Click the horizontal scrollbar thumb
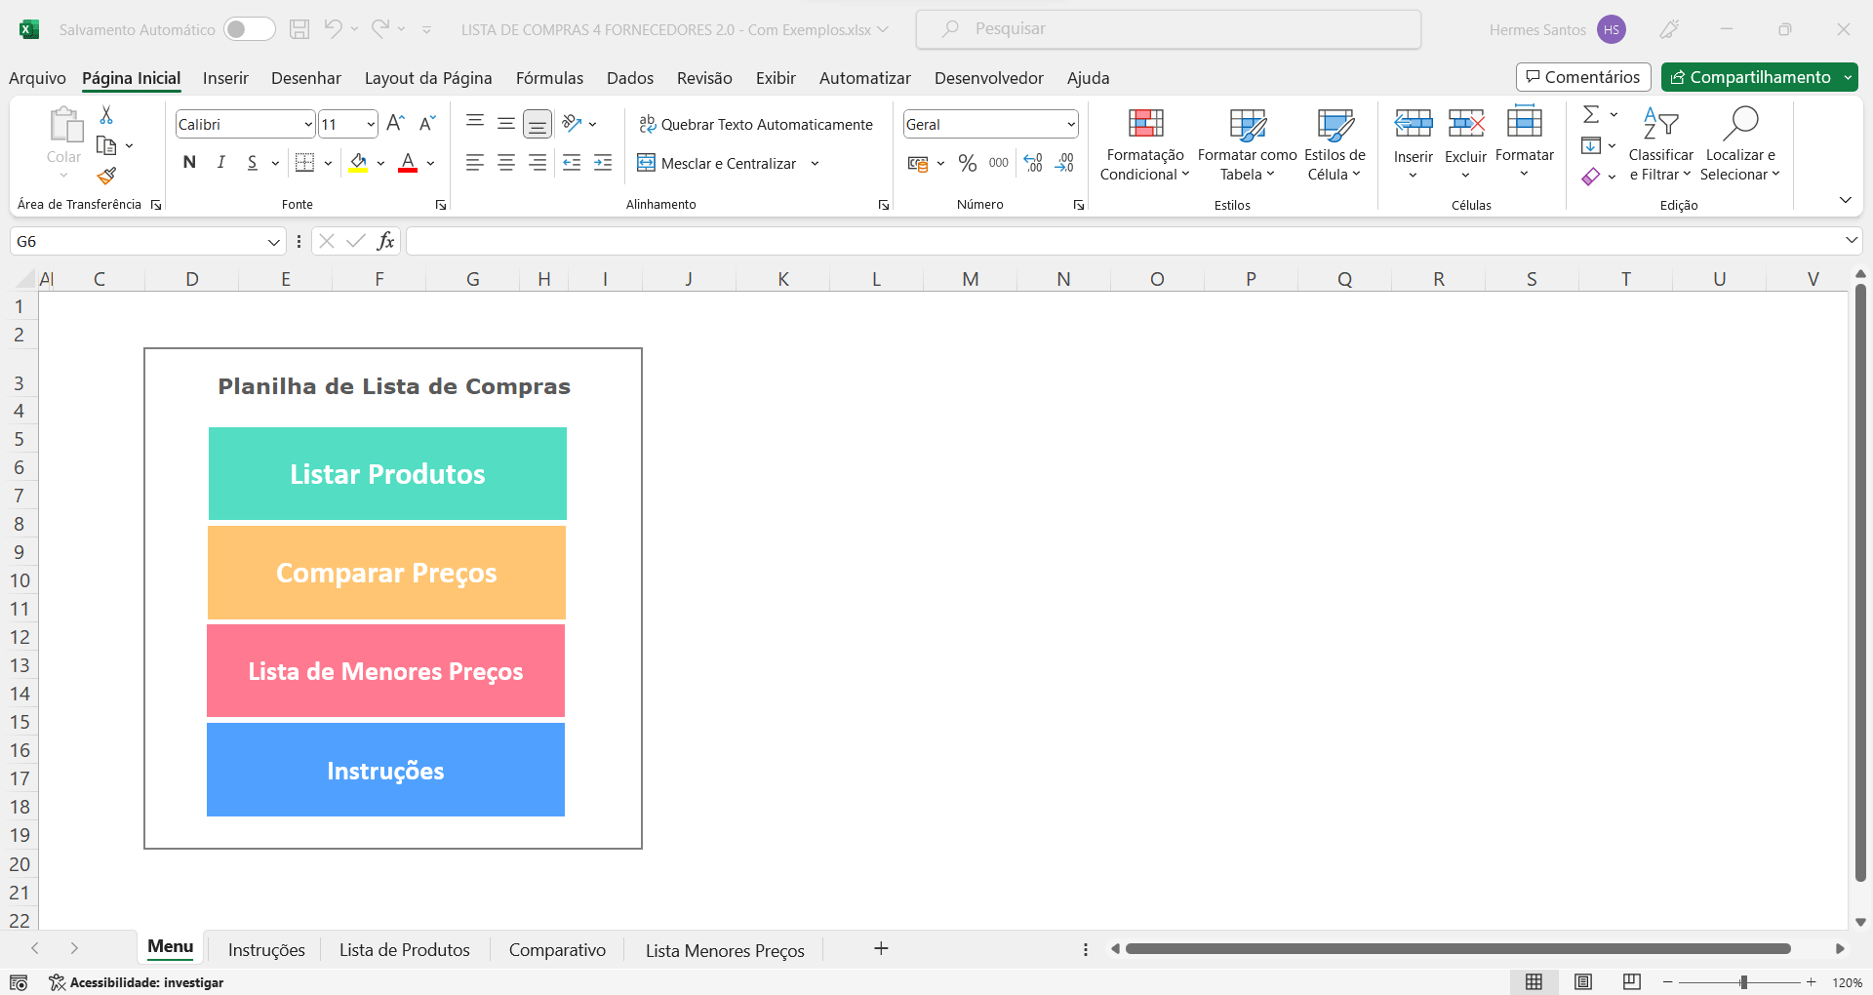This screenshot has height=995, width=1873. (1457, 948)
